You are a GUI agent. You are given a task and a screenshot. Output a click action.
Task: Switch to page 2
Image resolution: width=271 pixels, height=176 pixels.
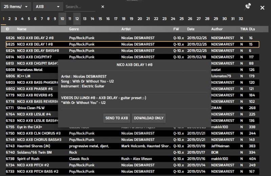pyautogui.click(x=9, y=19)
